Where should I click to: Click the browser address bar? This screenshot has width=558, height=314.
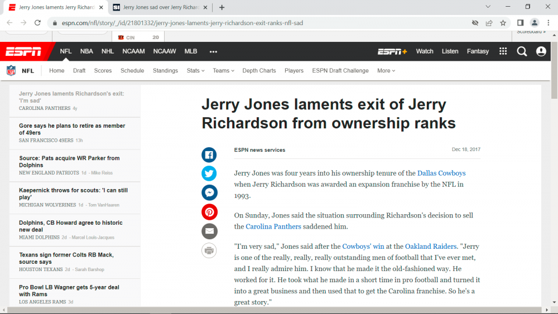(257, 23)
